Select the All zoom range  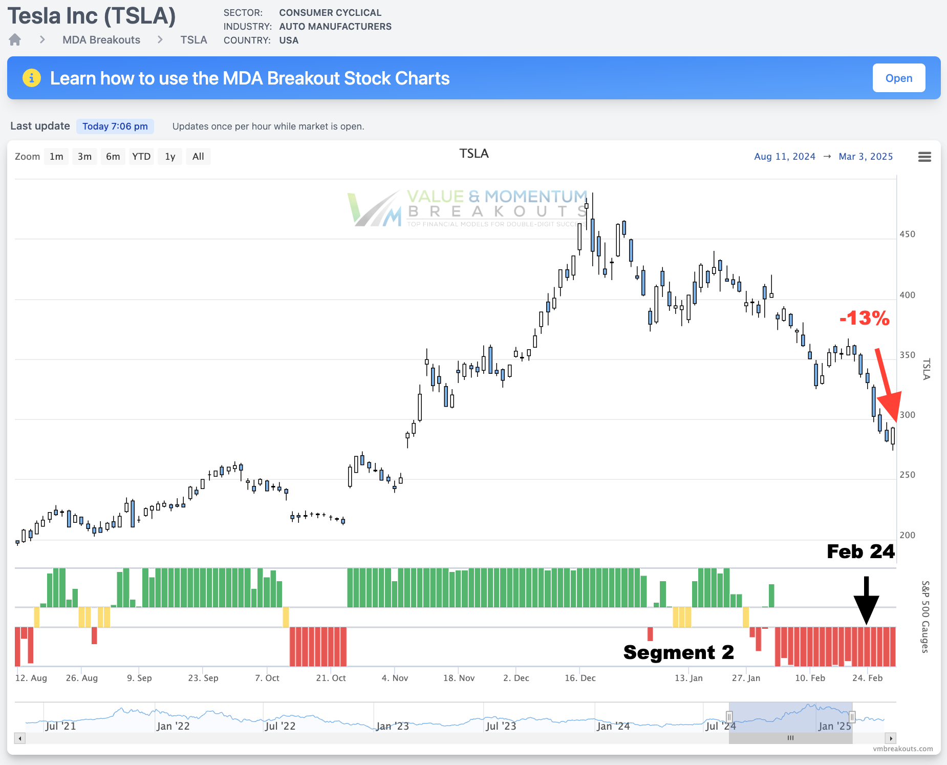click(x=198, y=157)
